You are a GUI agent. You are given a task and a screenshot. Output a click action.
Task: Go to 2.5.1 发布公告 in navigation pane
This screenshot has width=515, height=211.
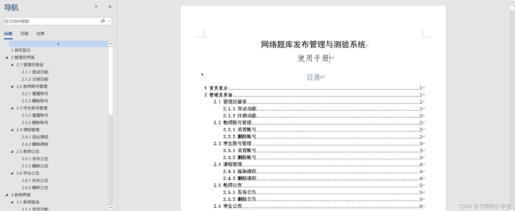tap(35, 159)
